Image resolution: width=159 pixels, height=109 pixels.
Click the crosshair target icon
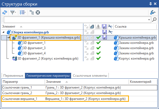coord(38,12)
